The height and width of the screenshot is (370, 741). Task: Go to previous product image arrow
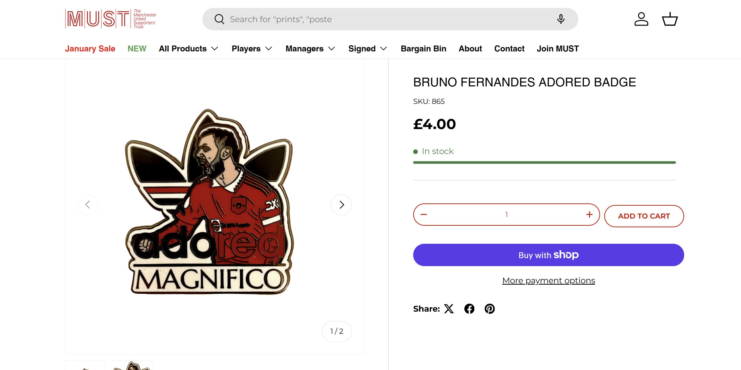(x=88, y=205)
